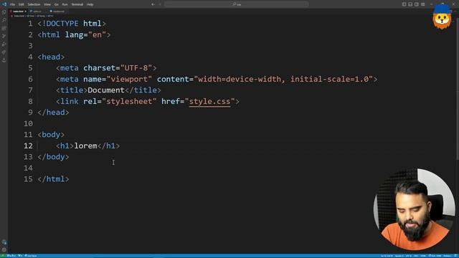Open the Selection menu
The height and width of the screenshot is (258, 459).
point(34,4)
